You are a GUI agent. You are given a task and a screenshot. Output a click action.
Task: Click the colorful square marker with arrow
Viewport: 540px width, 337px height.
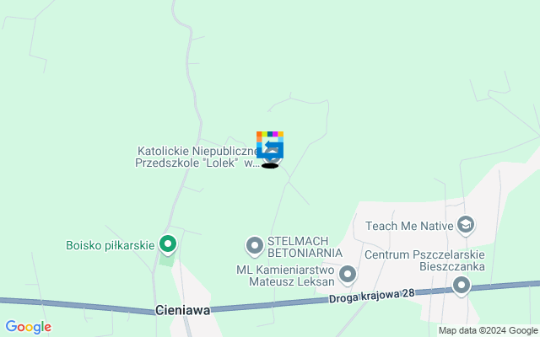tap(270, 145)
